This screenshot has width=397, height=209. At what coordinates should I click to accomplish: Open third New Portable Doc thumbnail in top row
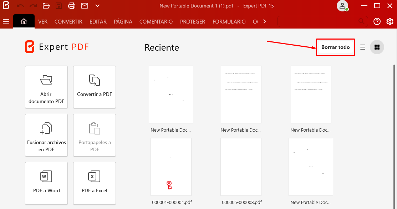(x=311, y=95)
